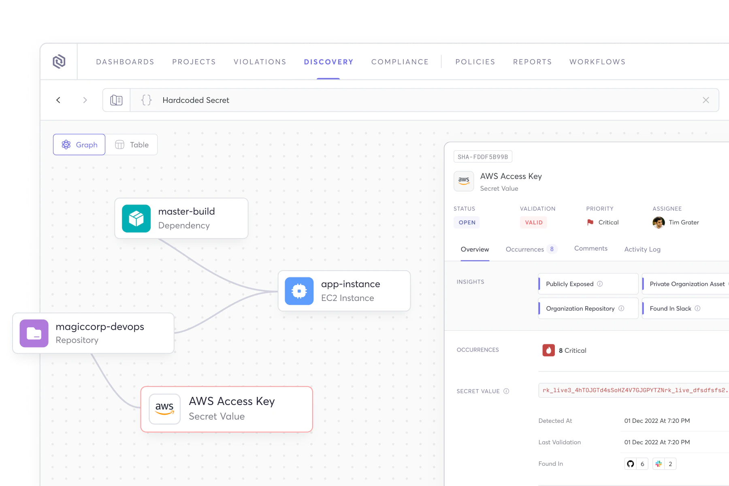
Task: Select the master-build dependency node
Action: [181, 218]
